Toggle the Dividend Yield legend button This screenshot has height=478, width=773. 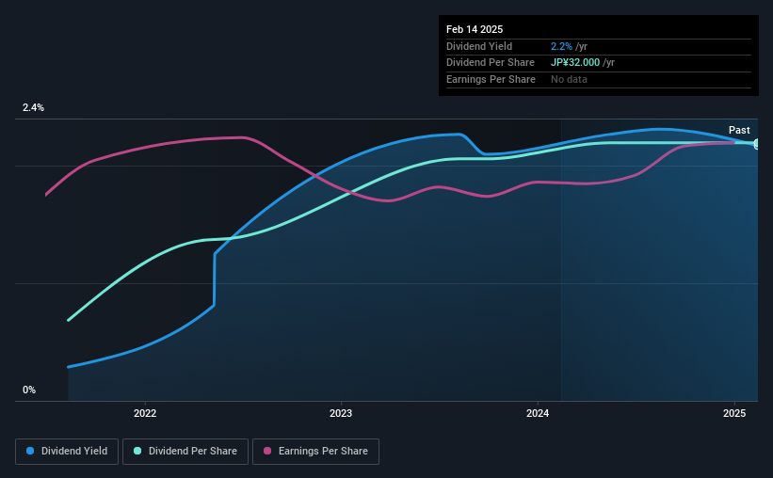(67, 452)
